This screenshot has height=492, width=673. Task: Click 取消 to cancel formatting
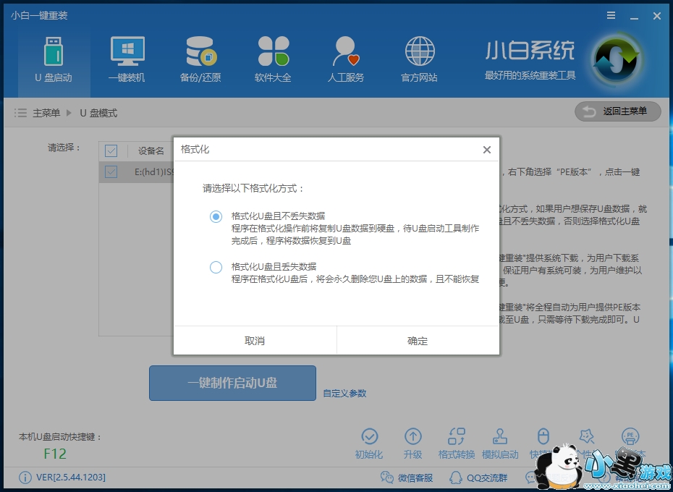pyautogui.click(x=255, y=341)
